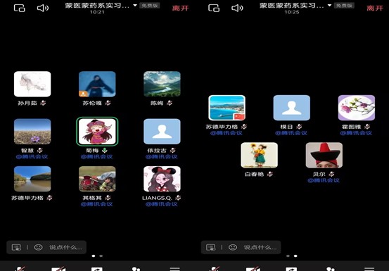Open @腾讯会议 link under 苏德毕力格 in 10:25 screen
The image size is (389, 271).
227,133
